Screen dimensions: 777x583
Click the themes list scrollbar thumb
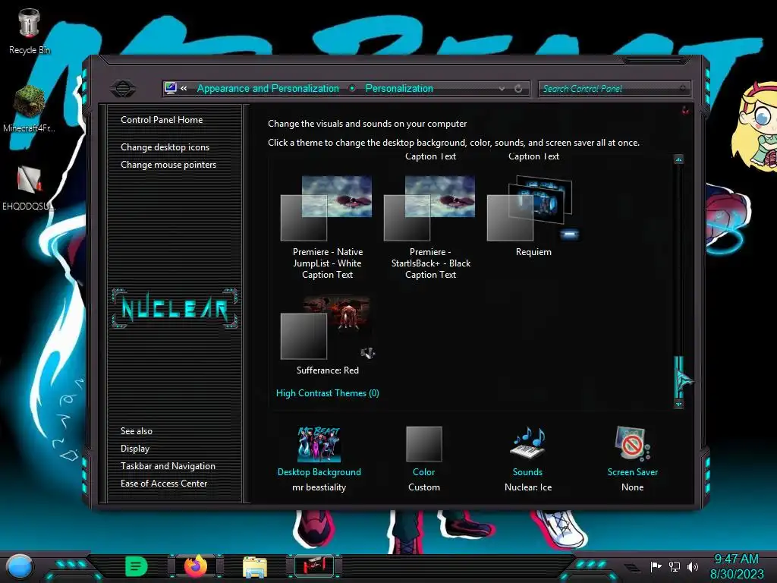click(x=678, y=377)
